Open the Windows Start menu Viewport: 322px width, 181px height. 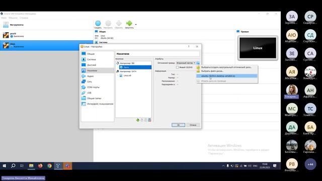point(5,166)
